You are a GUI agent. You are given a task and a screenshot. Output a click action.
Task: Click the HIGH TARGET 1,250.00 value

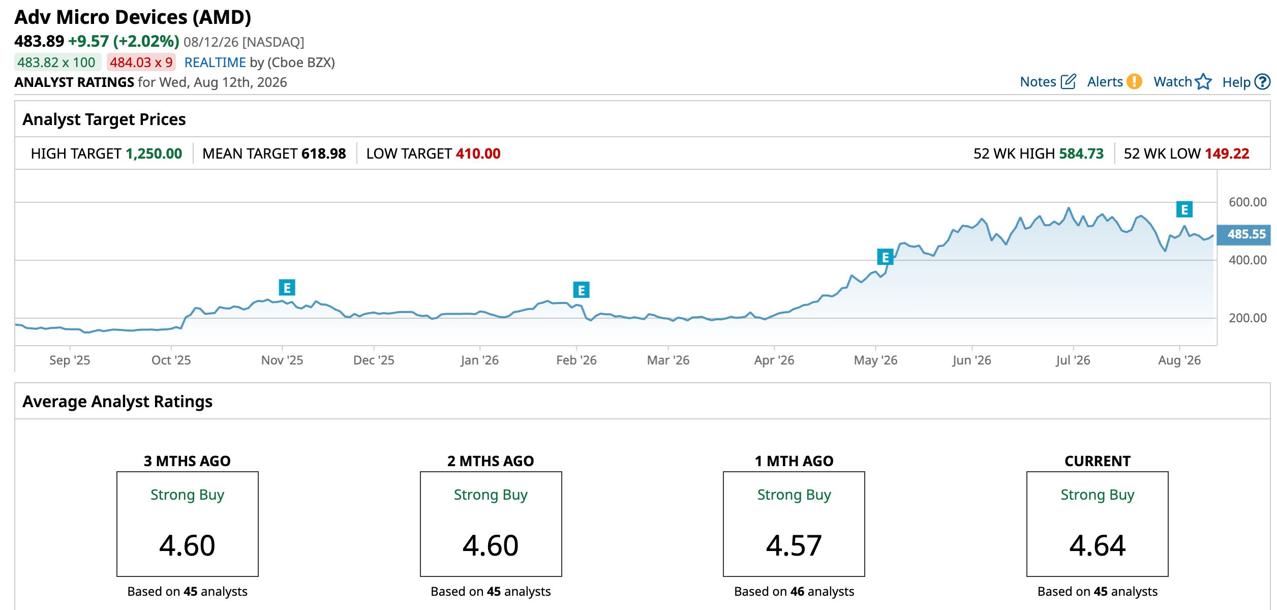coord(154,154)
